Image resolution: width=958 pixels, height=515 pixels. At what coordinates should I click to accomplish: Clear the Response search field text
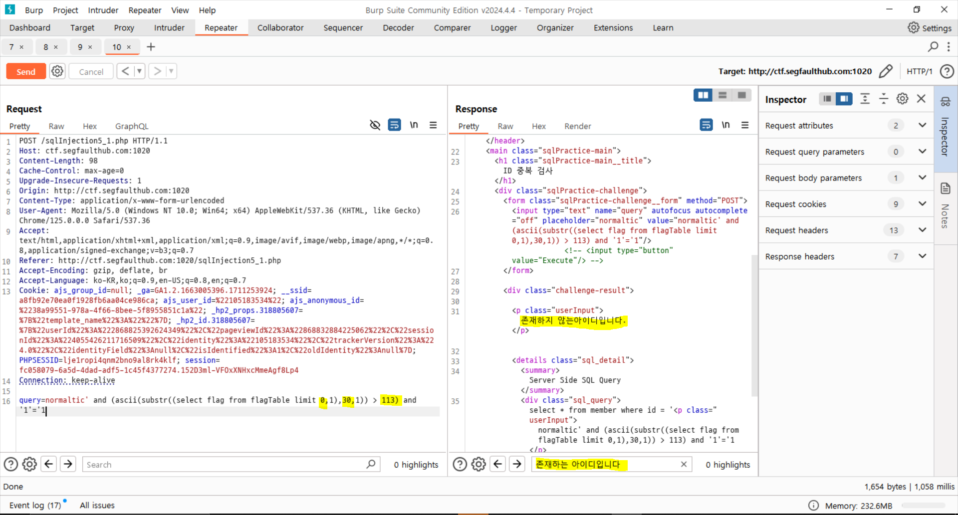click(x=684, y=464)
